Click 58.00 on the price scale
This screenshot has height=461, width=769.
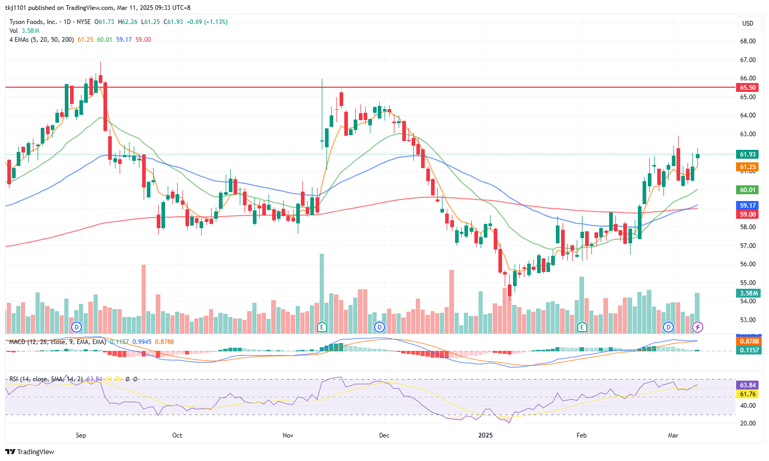[x=748, y=227]
